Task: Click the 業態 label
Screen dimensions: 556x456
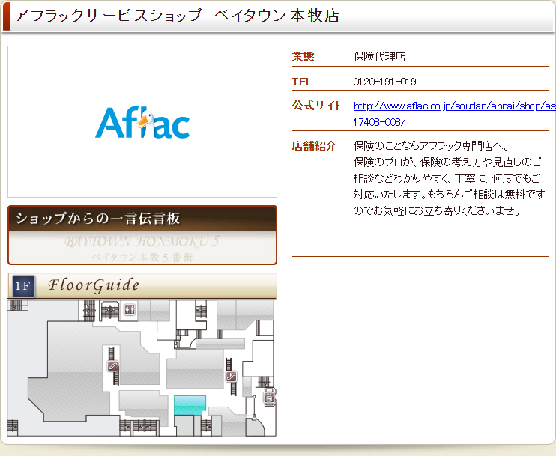Action: pos(303,57)
